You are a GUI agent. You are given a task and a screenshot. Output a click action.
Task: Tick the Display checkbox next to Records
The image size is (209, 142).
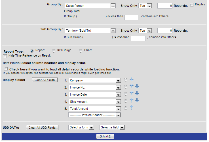click(x=191, y=5)
